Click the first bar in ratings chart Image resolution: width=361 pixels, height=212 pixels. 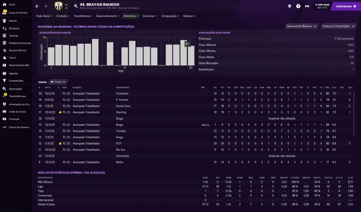pos(51,56)
